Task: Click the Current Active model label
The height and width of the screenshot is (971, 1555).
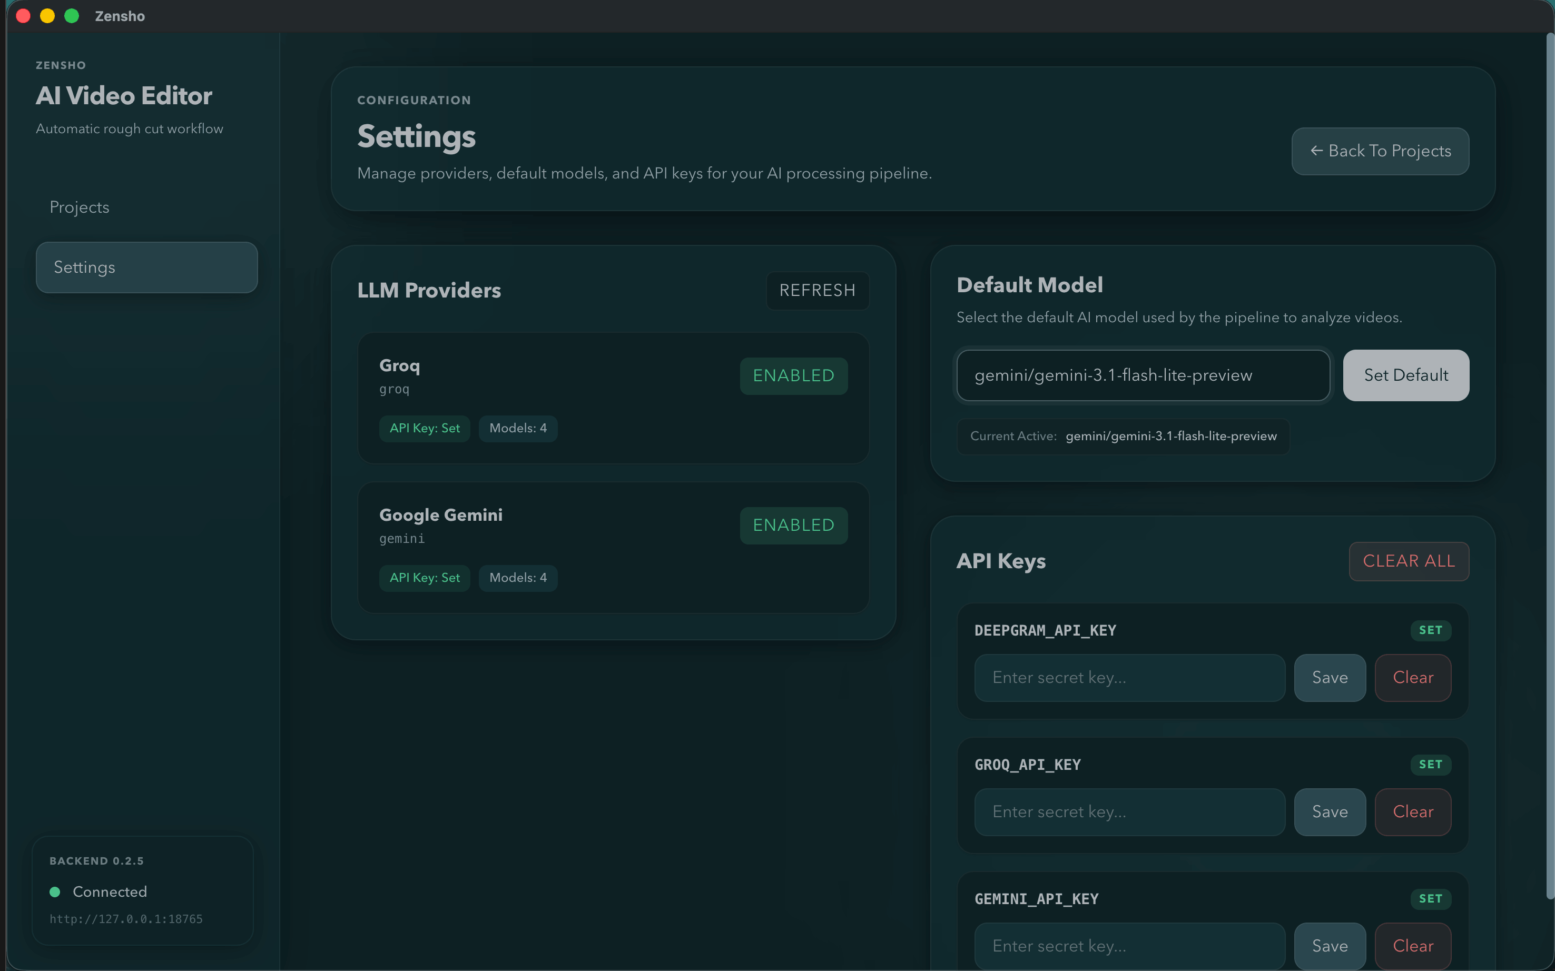Action: [1123, 436]
